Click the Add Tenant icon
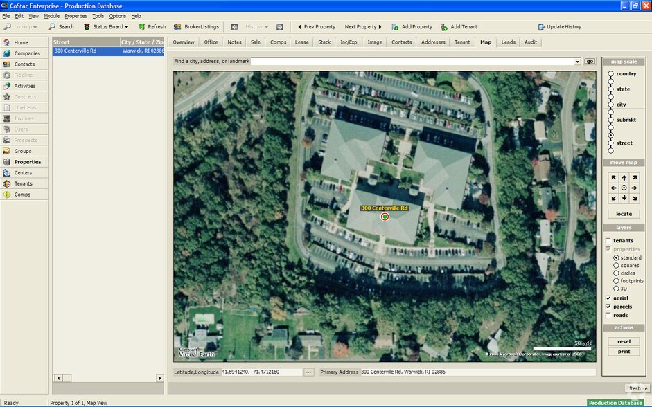Screen dimensions: 652x407 point(444,27)
